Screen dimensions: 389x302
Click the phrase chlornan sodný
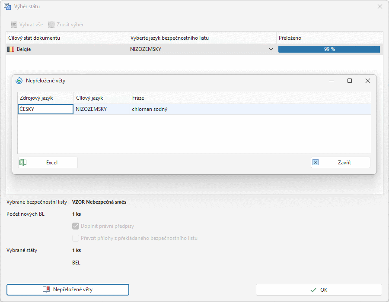point(150,109)
